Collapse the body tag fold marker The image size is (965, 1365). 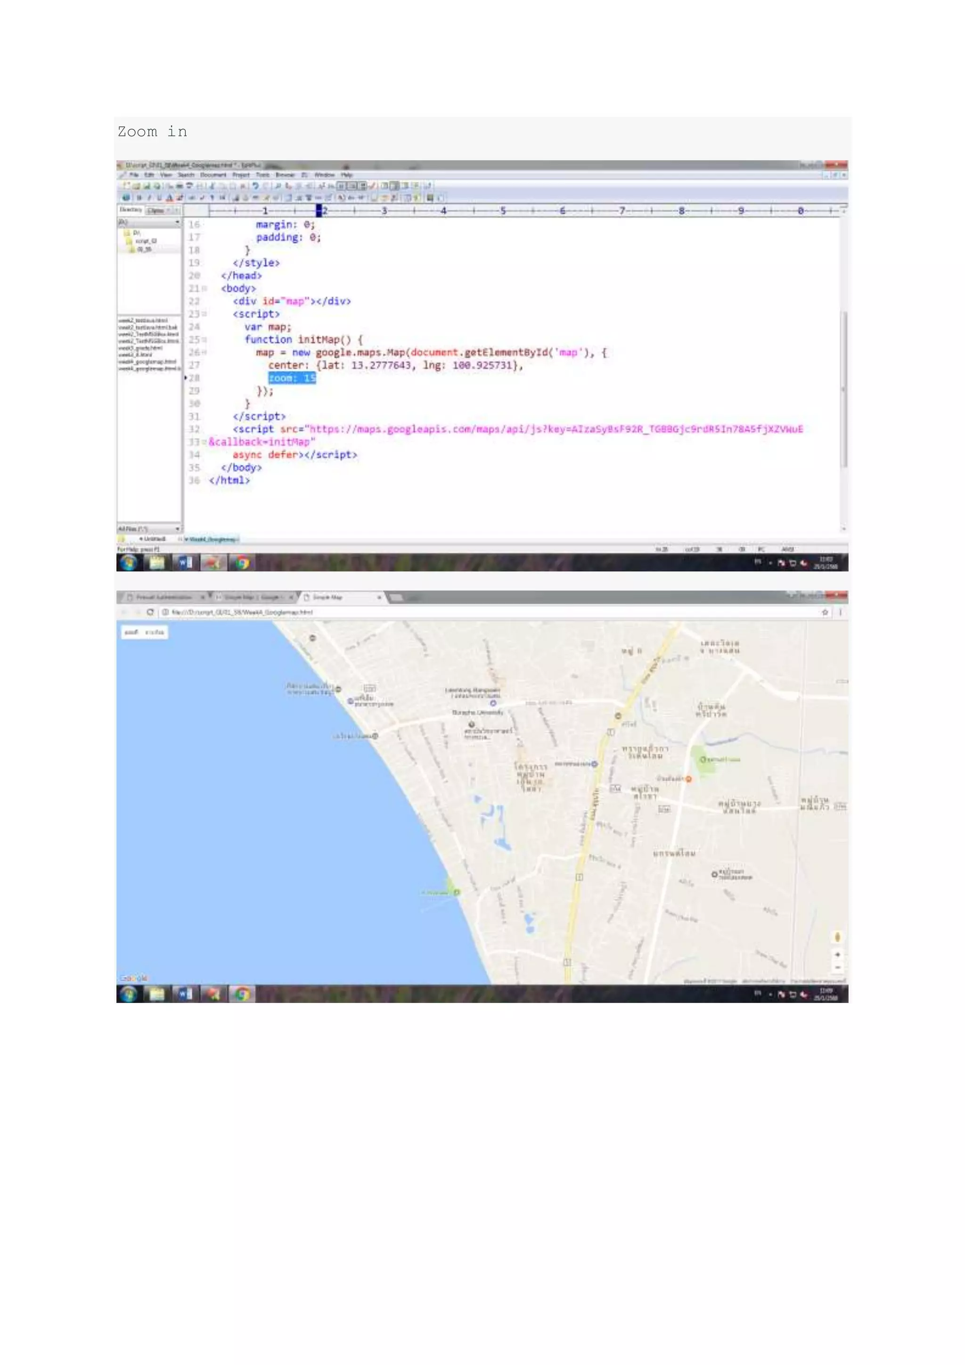[204, 288]
